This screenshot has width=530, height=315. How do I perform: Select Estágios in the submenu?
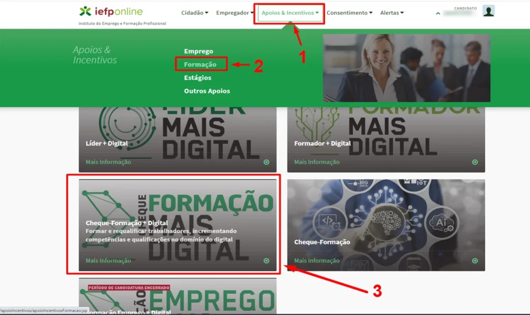click(197, 78)
